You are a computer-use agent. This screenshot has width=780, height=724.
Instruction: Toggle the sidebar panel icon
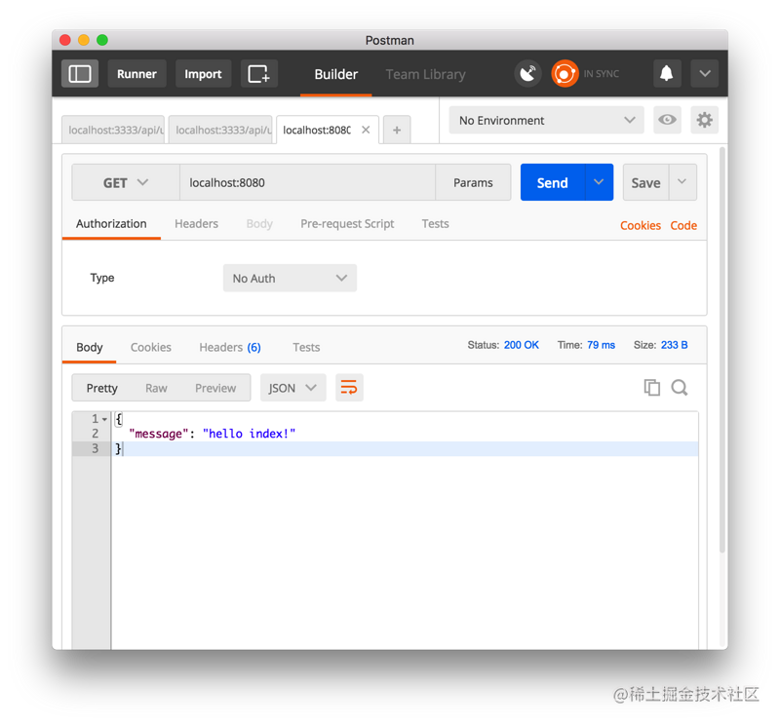point(80,74)
